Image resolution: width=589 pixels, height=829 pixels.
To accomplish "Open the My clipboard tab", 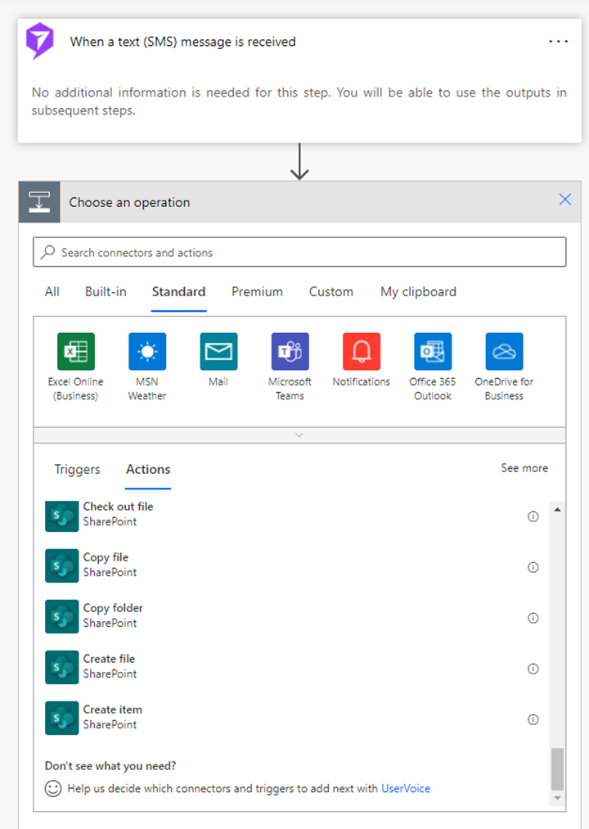I will pyautogui.click(x=418, y=292).
